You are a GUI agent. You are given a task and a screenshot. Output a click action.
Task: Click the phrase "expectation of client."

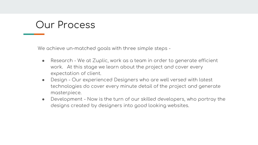(76, 73)
